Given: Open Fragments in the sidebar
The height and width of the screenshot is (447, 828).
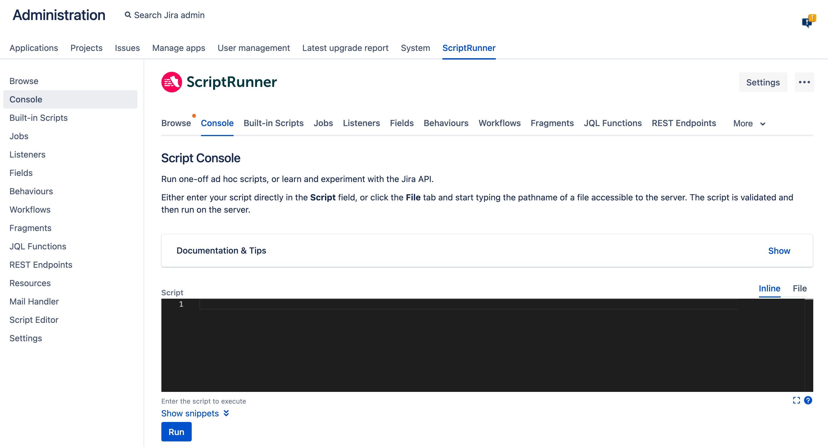Looking at the screenshot, I should tap(70, 228).
